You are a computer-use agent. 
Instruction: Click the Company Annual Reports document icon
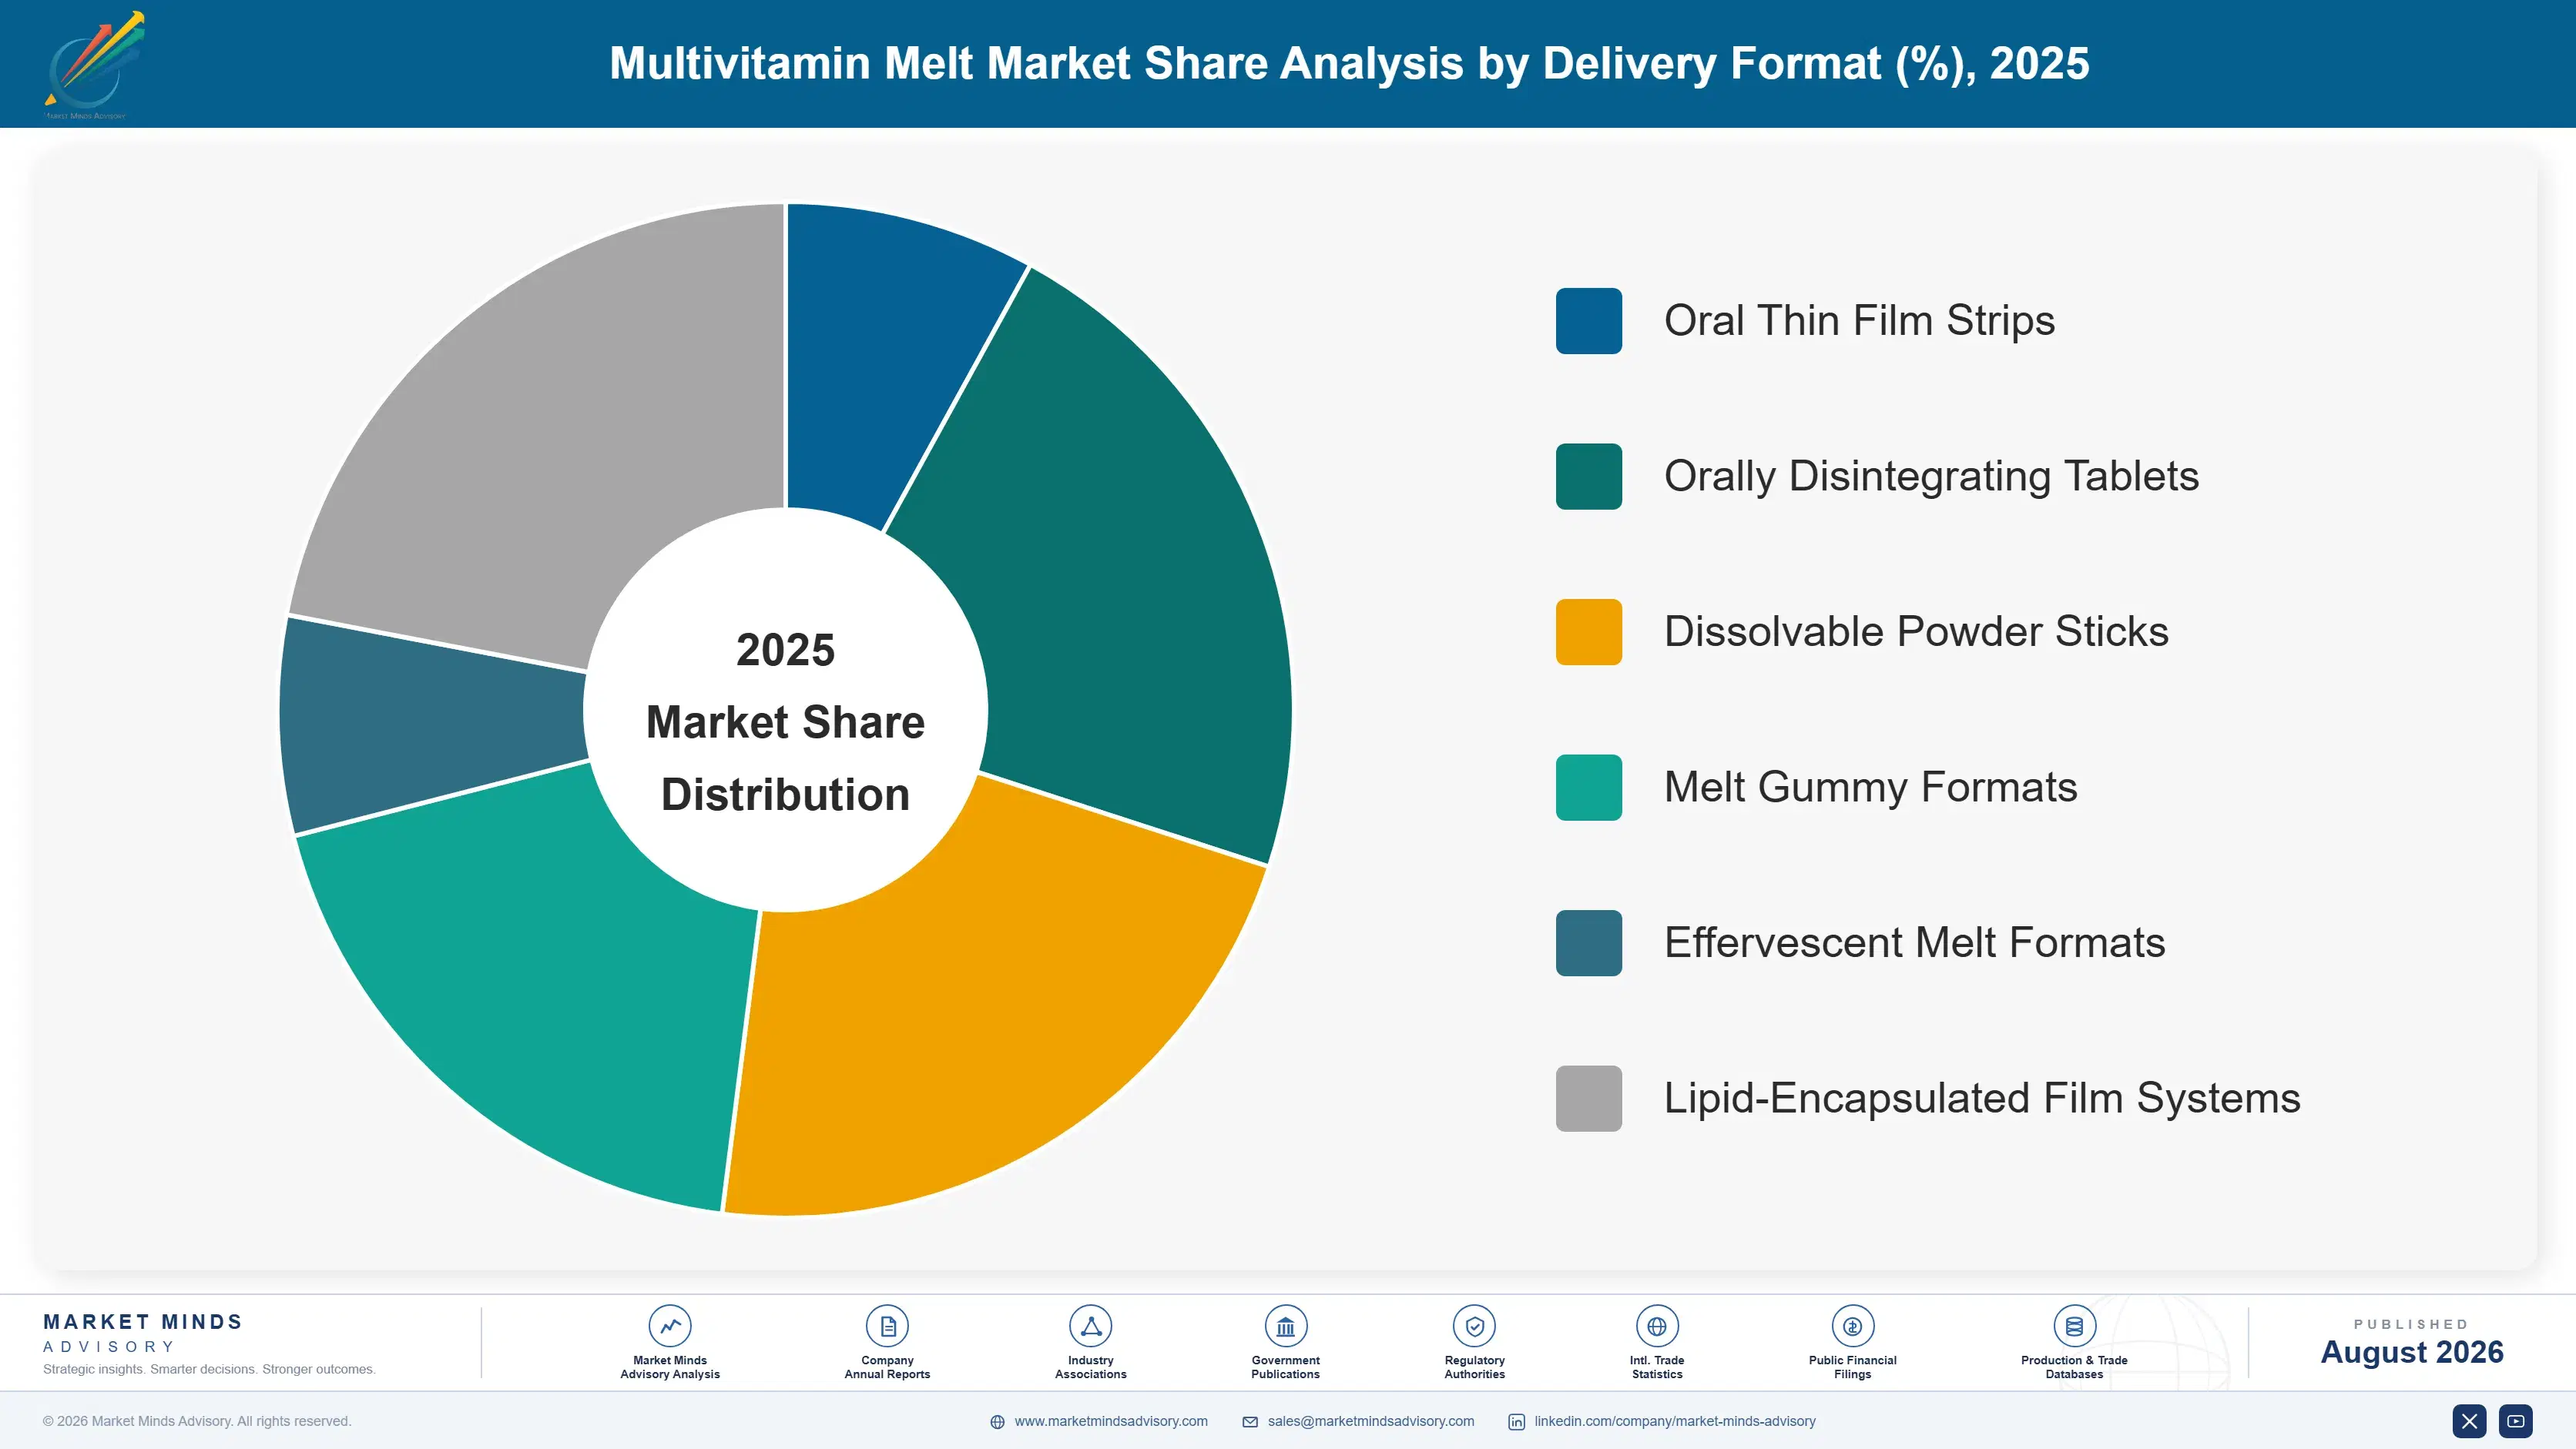coord(887,1326)
